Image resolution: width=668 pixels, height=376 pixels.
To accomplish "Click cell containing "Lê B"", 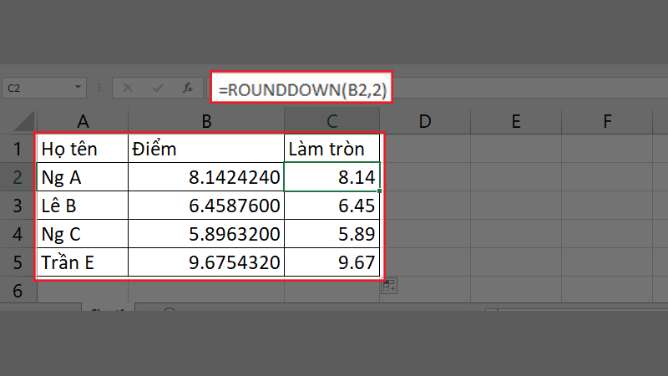I will click(x=83, y=206).
